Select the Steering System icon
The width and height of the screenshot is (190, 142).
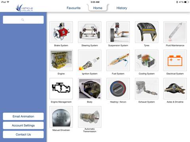click(89, 32)
